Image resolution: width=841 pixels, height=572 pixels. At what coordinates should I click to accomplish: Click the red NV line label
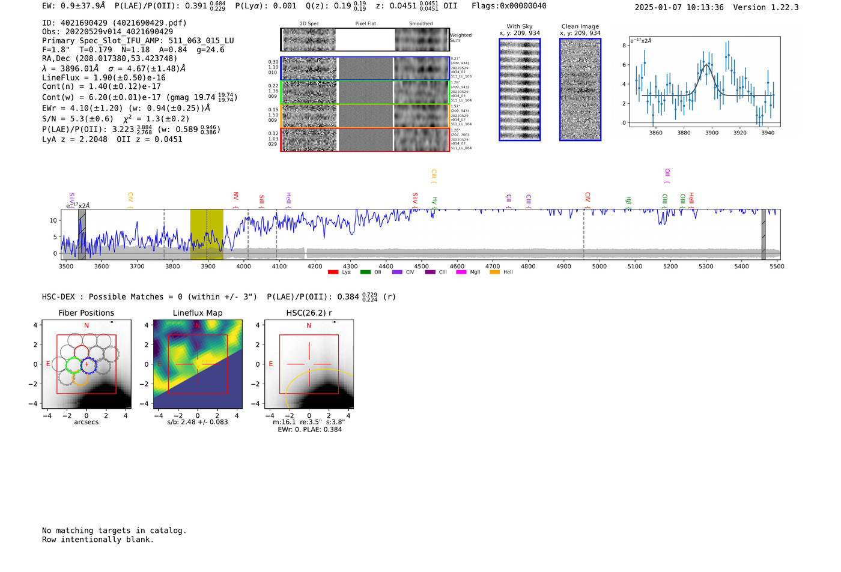point(236,200)
